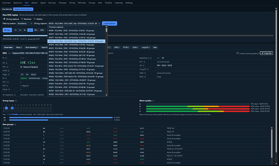
Task: Choose capture #9337 103.5 MHz ABC SE
Action: (76, 91)
